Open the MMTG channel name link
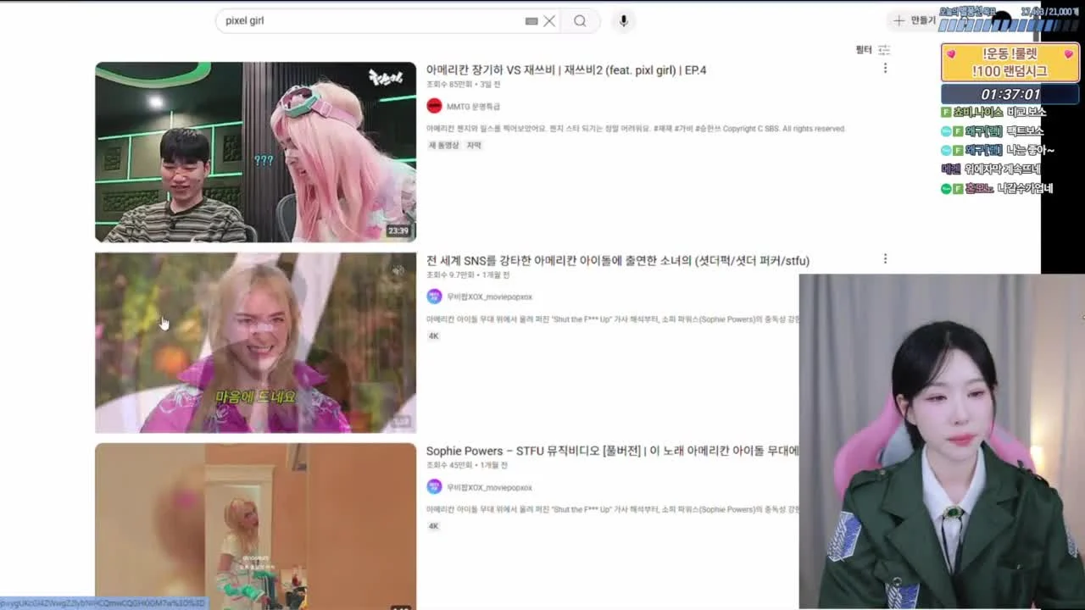 coord(473,107)
